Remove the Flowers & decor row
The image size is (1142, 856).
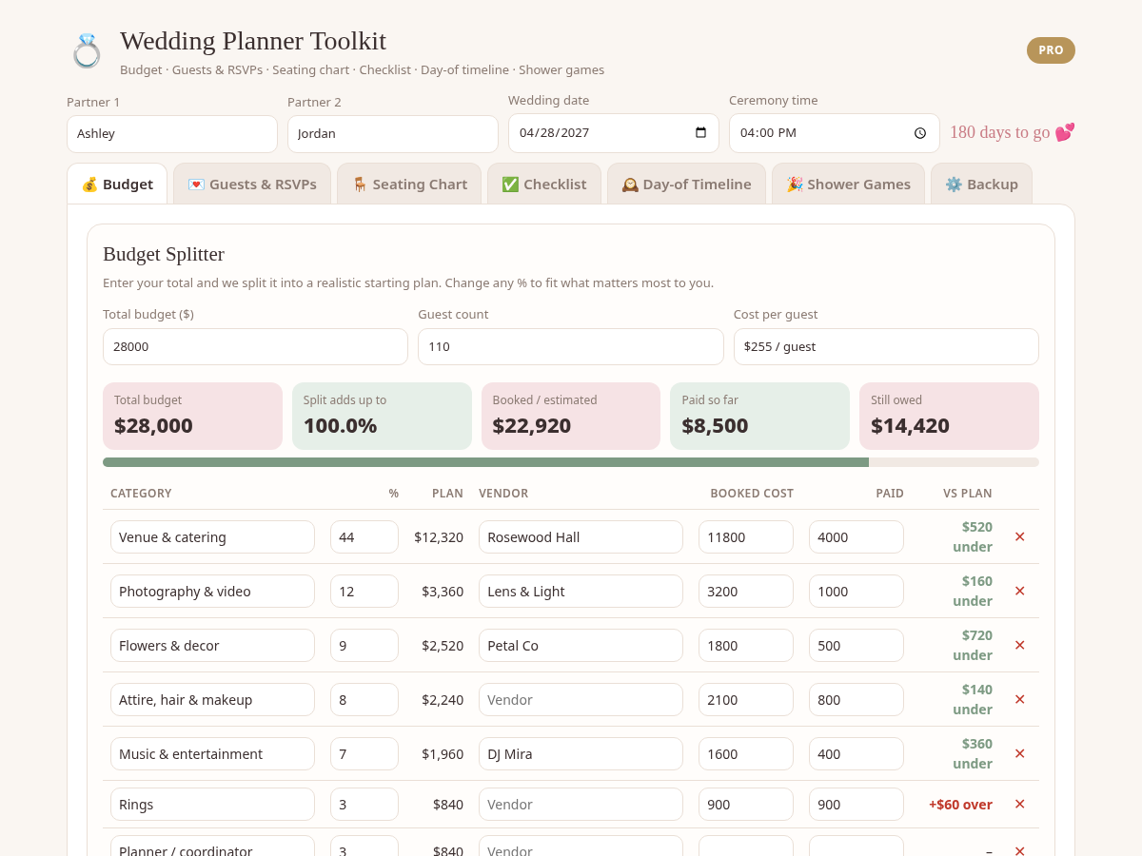tap(1019, 645)
